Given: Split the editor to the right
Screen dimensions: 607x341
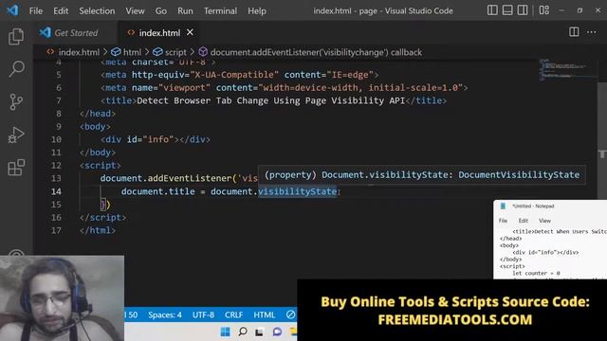Looking at the screenshot, I should pos(574,32).
